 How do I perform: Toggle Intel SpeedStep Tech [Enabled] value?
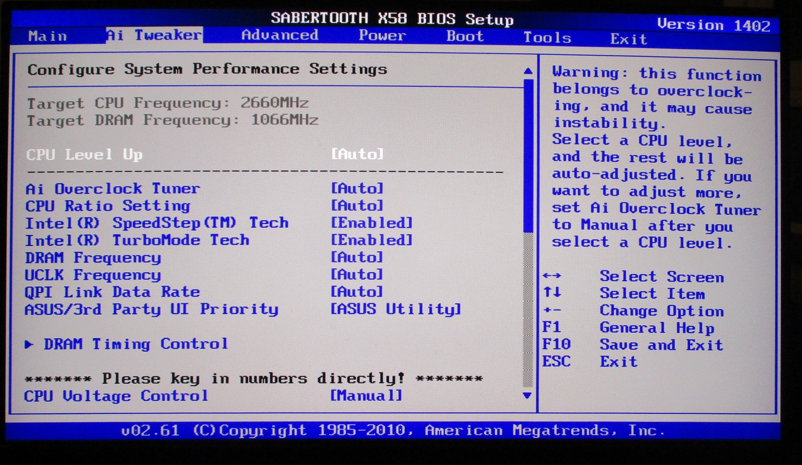point(372,223)
